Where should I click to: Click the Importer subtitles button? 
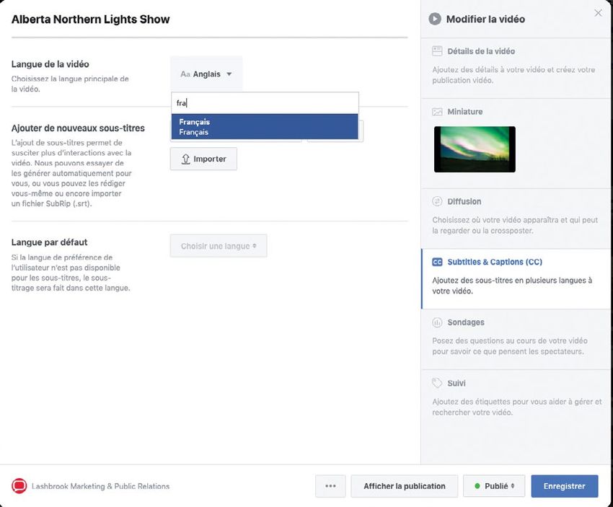(203, 159)
